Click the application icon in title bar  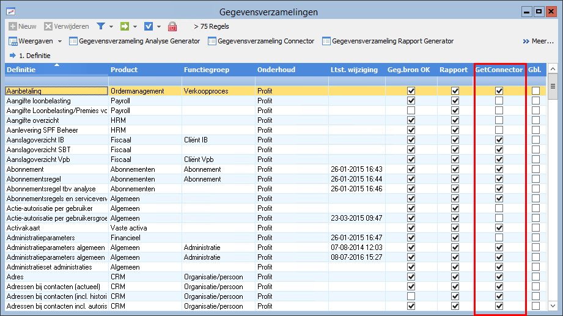11,12
